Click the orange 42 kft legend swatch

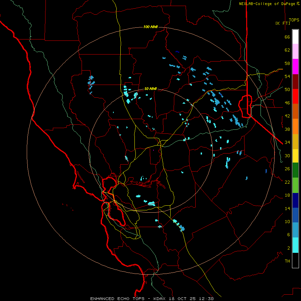(295, 126)
